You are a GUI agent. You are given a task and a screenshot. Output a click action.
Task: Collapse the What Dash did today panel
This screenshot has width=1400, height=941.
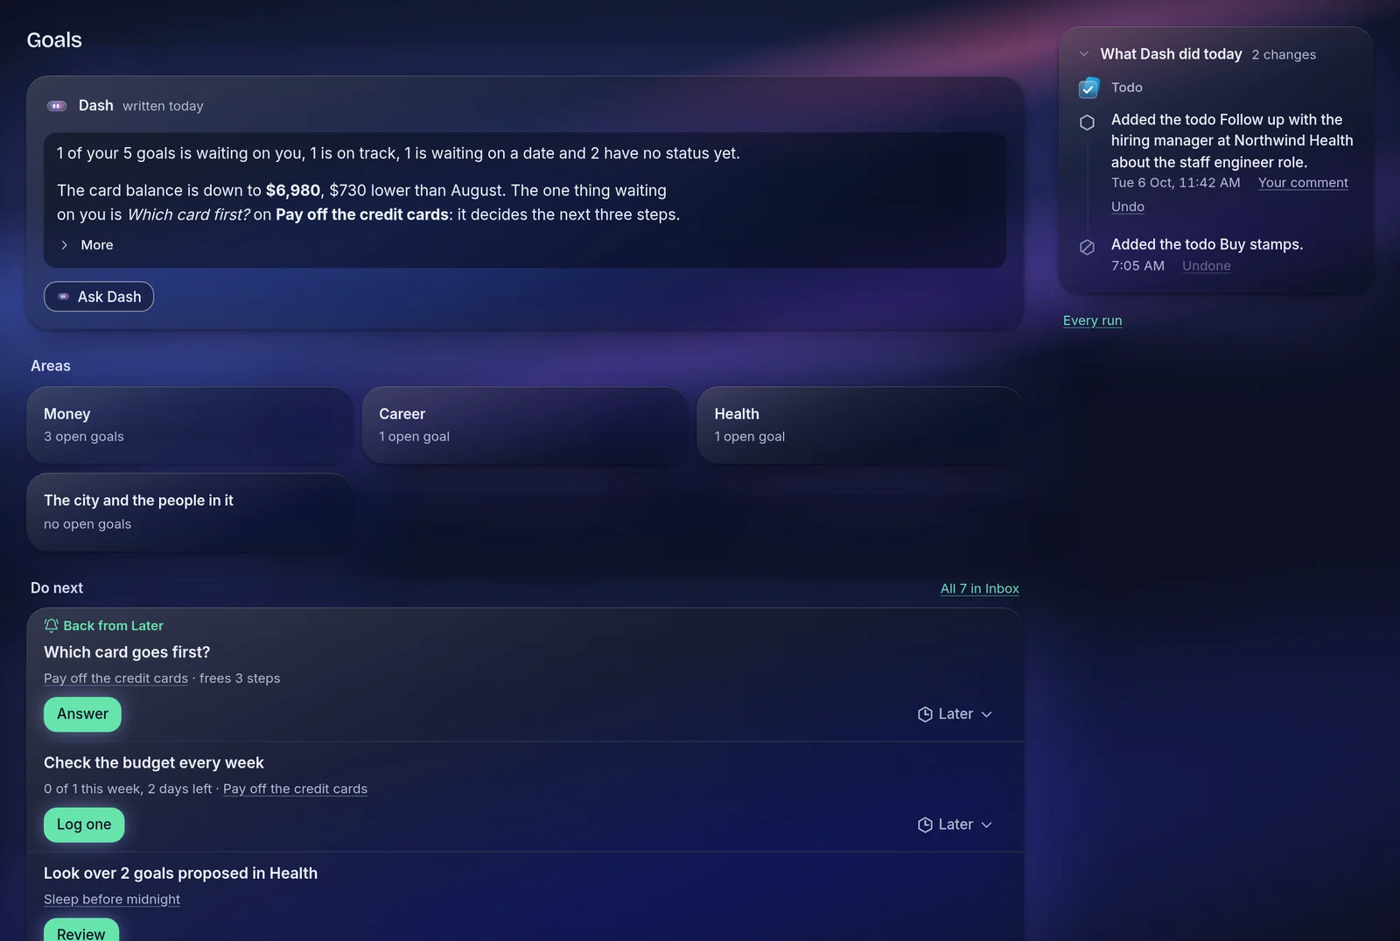click(1084, 54)
